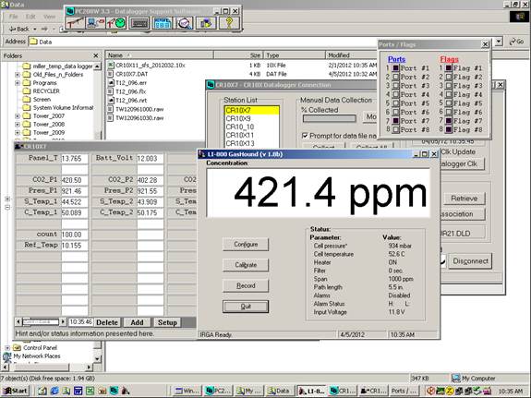Toggle the Flag #4 checkbox
This screenshot has height=398, width=531.
[x=449, y=94]
